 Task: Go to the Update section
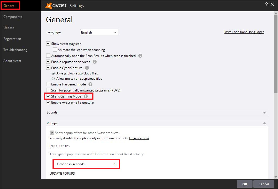coord(9,28)
